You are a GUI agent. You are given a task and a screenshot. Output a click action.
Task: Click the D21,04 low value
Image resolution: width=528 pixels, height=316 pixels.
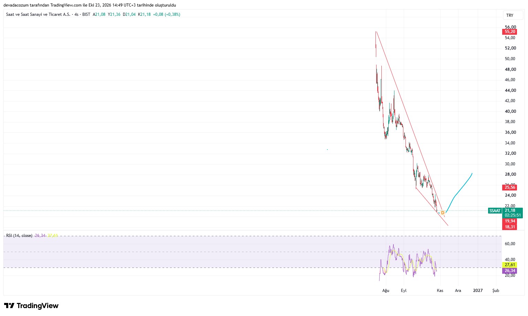(129, 14)
